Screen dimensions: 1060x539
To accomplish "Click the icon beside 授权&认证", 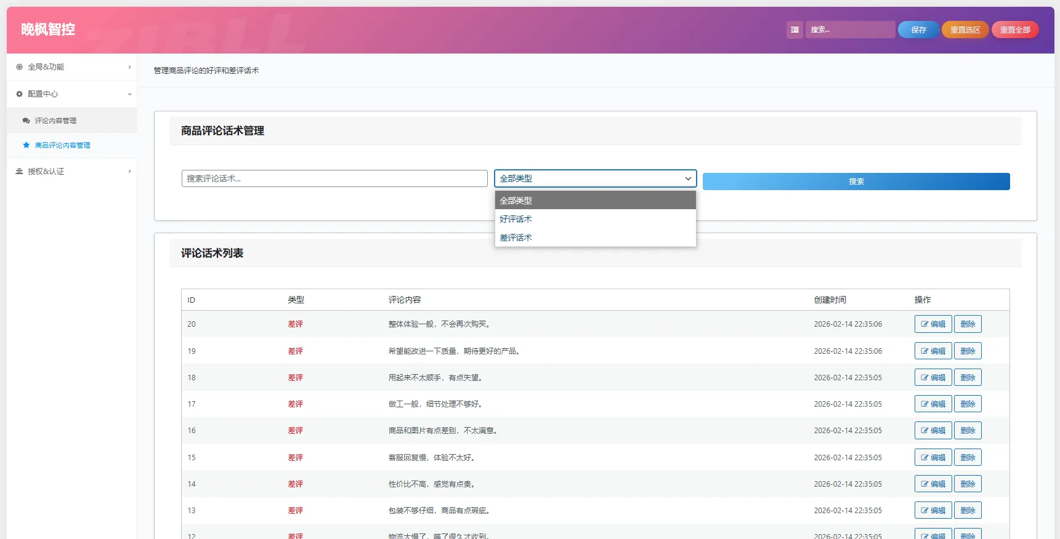I will pyautogui.click(x=20, y=172).
